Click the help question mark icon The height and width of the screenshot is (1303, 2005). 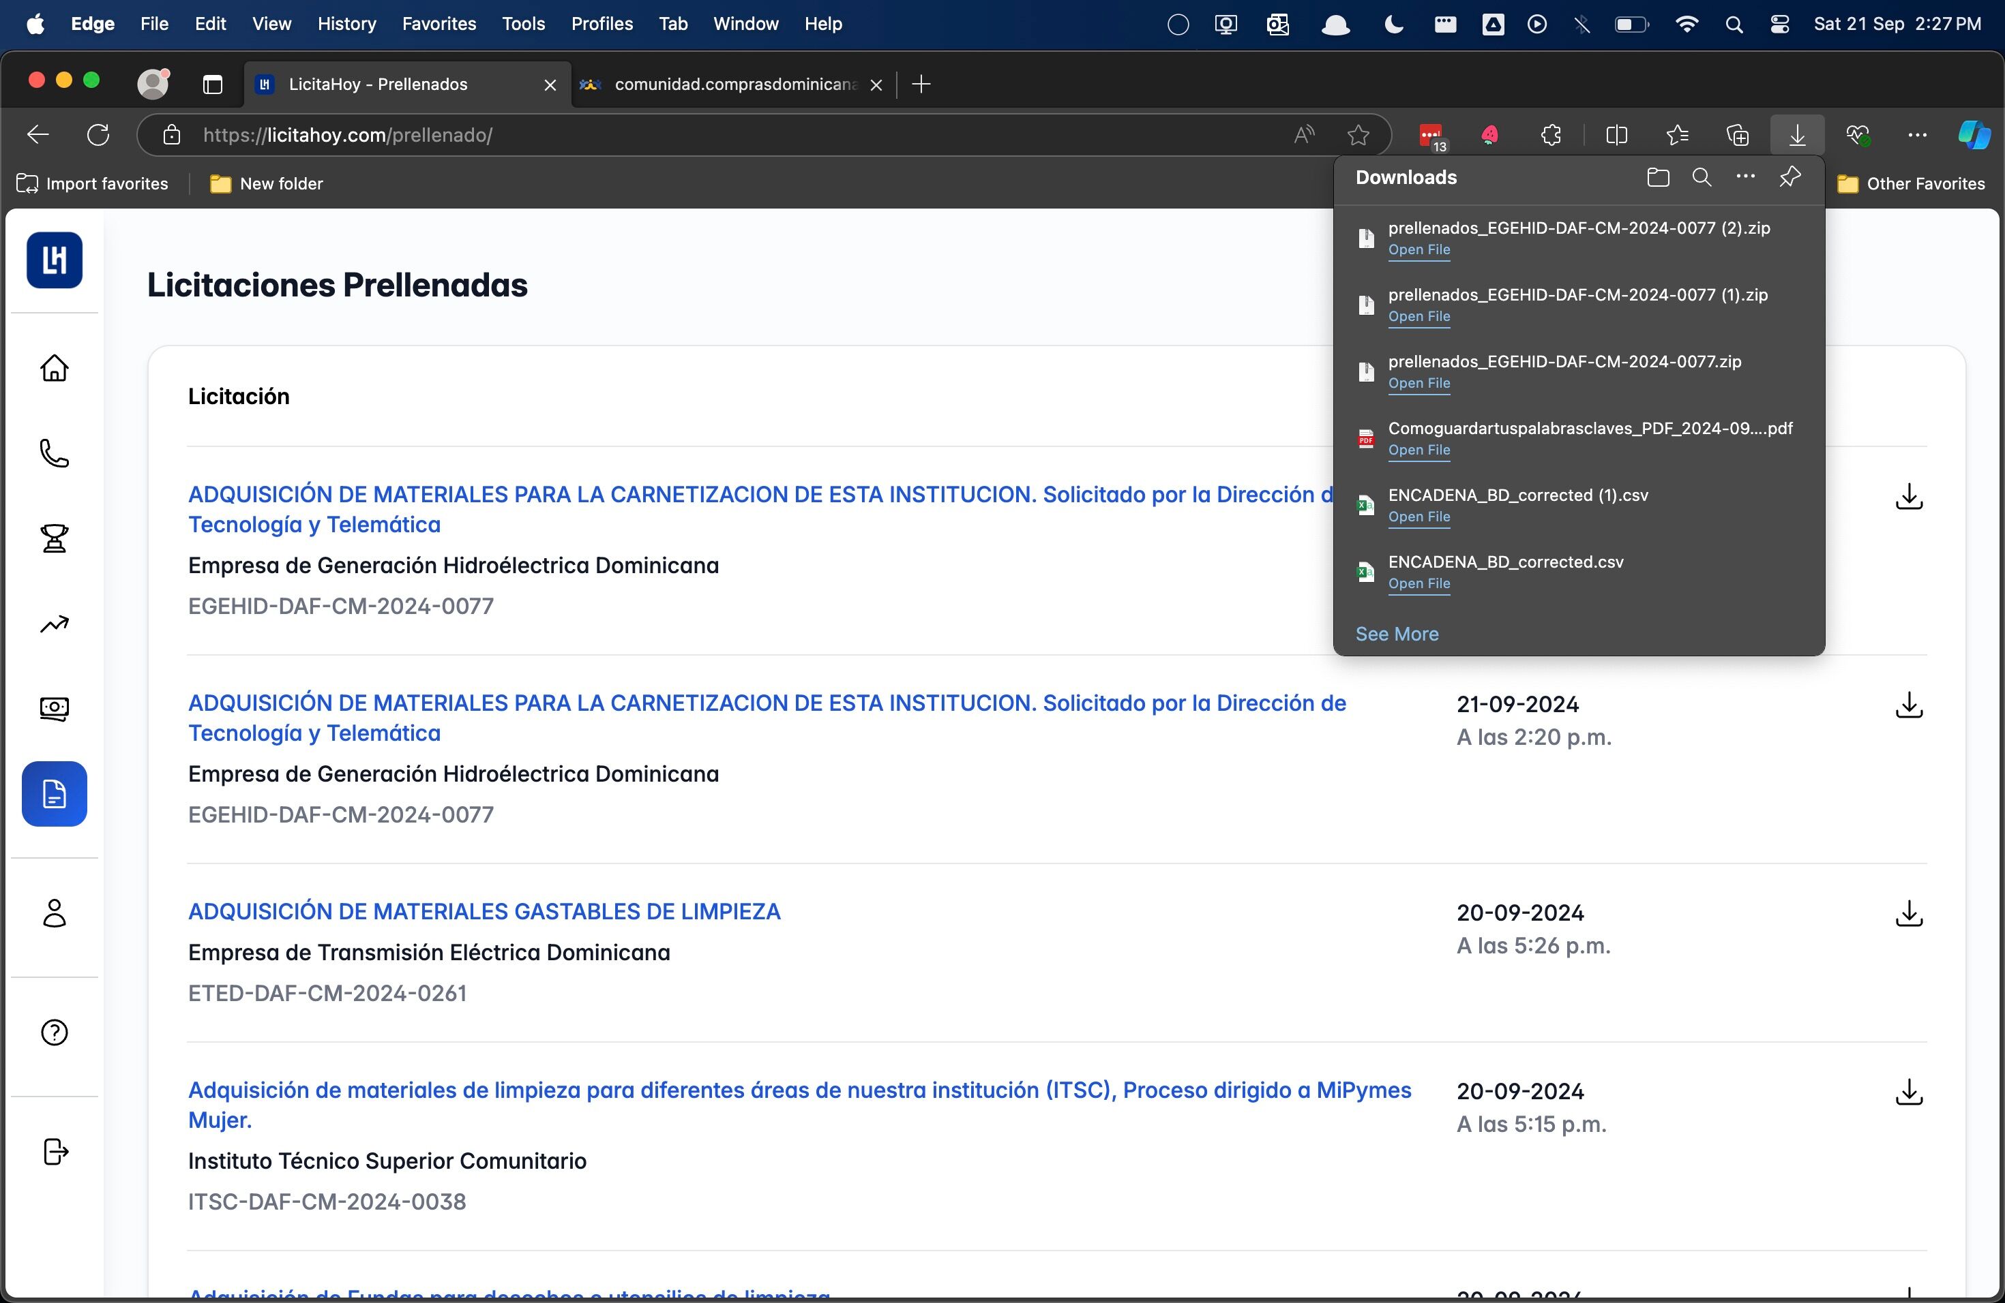(x=54, y=1032)
